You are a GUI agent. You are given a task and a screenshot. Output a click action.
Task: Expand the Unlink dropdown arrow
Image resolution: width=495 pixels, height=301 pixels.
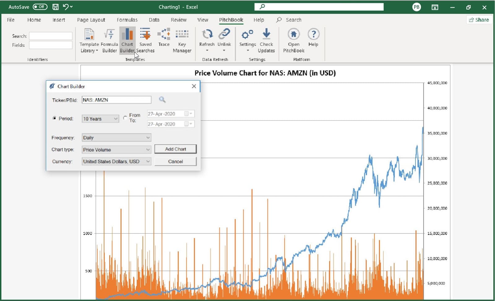tap(224, 50)
